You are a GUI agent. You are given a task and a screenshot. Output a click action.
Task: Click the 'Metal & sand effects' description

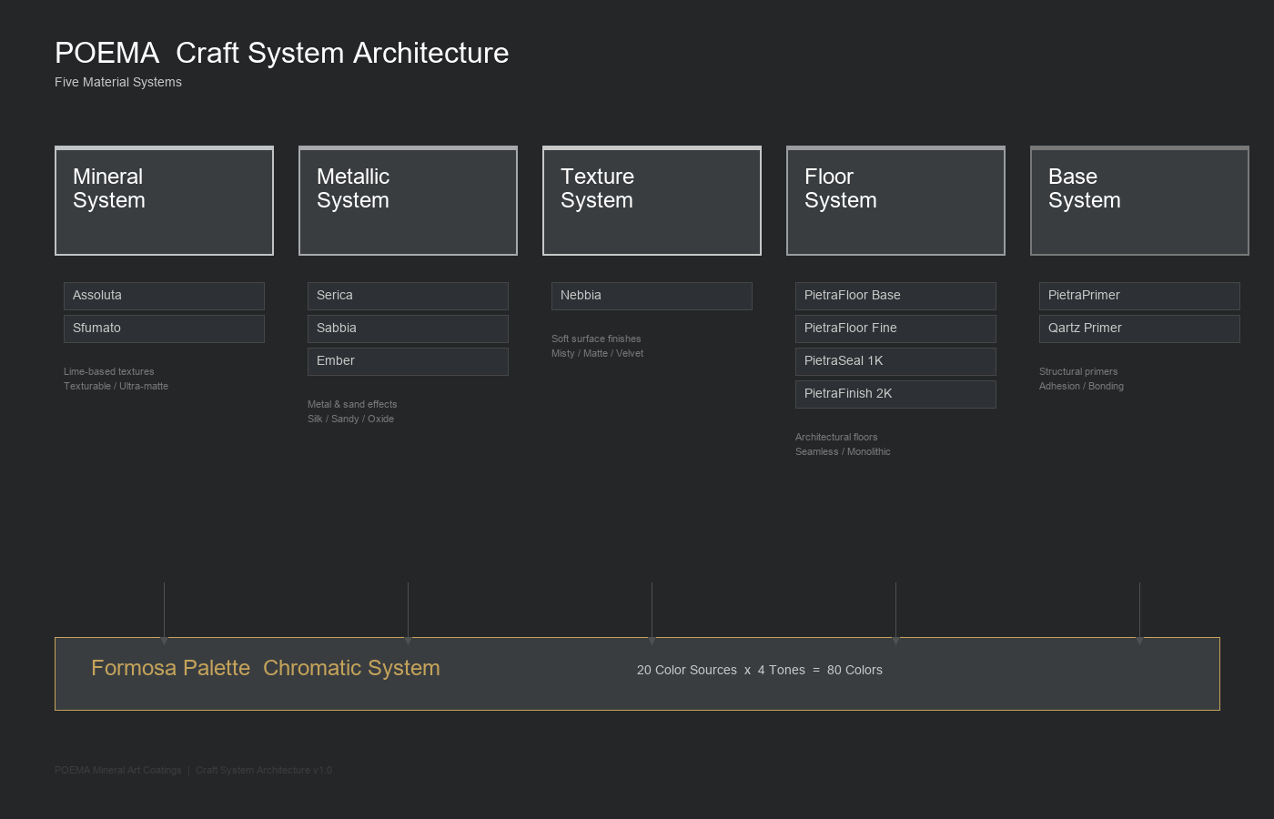(352, 404)
